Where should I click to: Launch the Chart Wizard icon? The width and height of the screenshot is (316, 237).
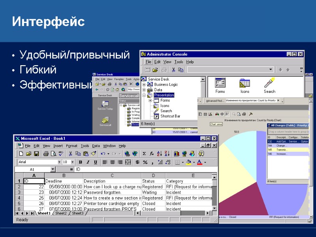point(177,154)
